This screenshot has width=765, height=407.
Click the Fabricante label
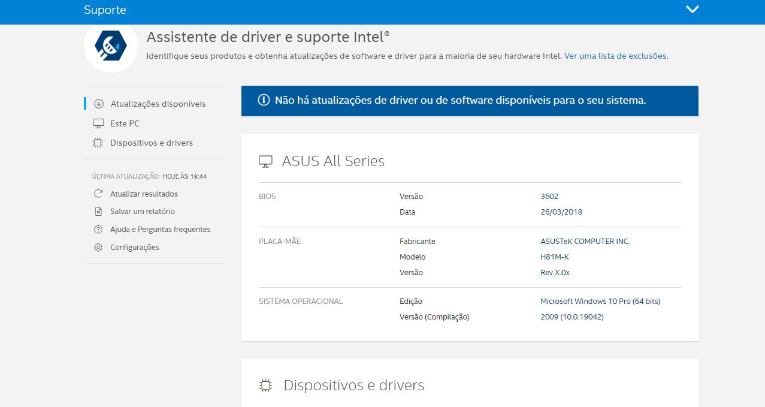click(418, 241)
